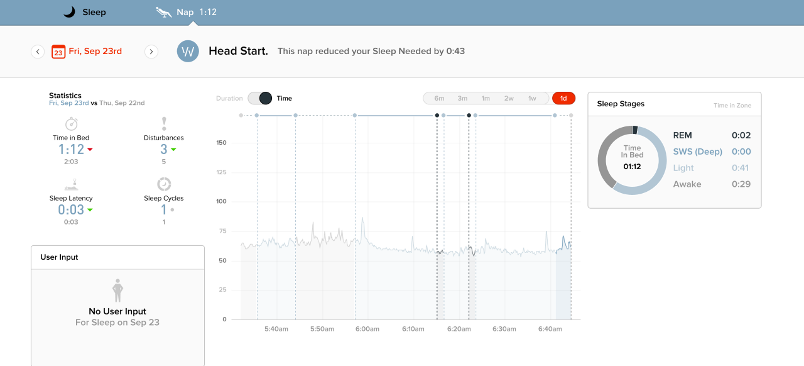Image resolution: width=804 pixels, height=366 pixels.
Task: Click the reclining person Nap icon
Action: point(163,12)
